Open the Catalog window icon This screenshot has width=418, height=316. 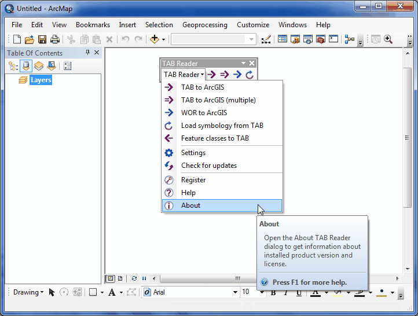295,39
